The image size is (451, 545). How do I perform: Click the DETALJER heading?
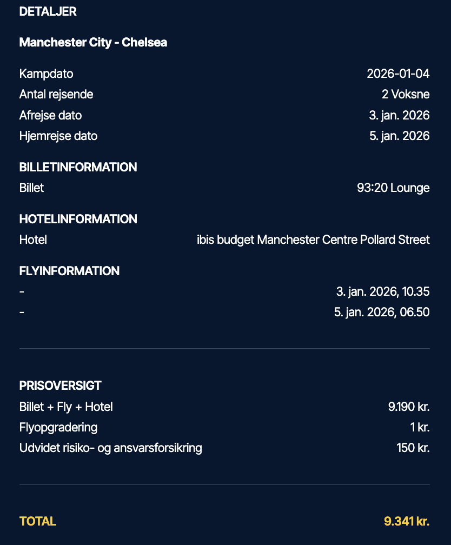pyautogui.click(x=48, y=11)
